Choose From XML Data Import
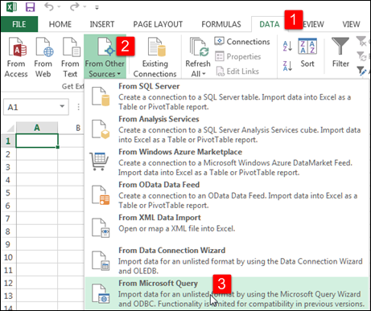The height and width of the screenshot is (311, 371). pos(226,227)
